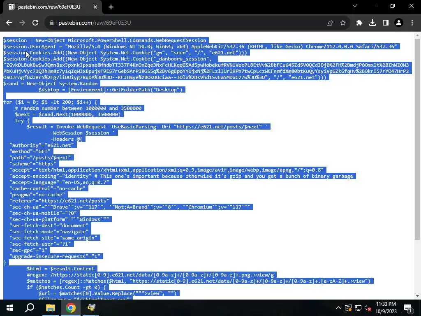Open the Chrome three-dot menu
Screen dimensions: 421x316
(412, 23)
